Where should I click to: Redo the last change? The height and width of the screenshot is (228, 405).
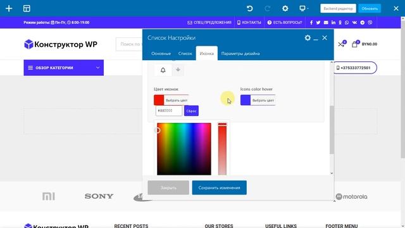tap(267, 8)
